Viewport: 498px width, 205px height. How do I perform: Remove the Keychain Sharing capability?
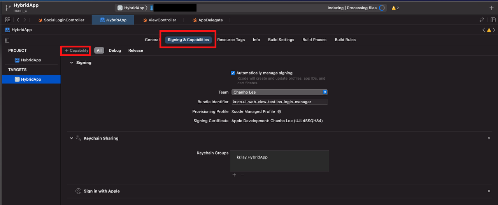(489, 138)
